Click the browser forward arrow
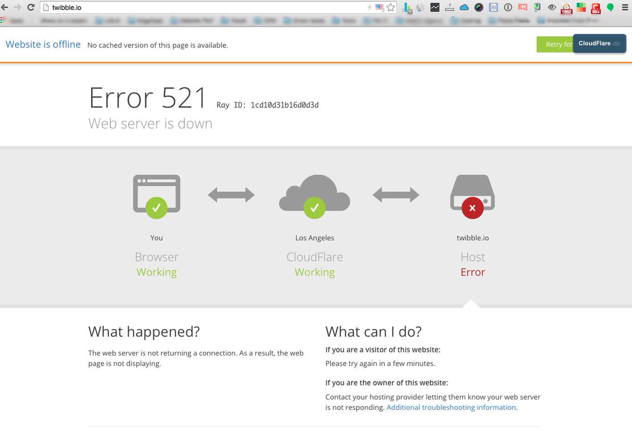Screen dimensions: 632x433 click(x=17, y=7)
